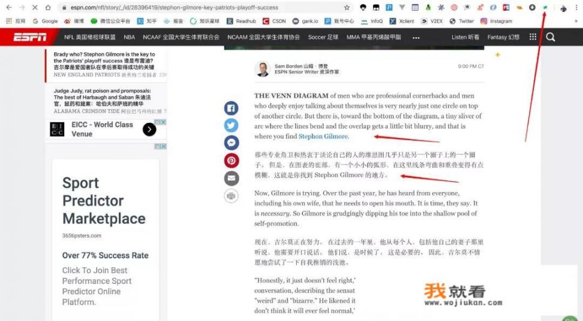The image size is (583, 321).
Task: Click 'Click To Join Best Performance' ad text
Action: click(97, 286)
